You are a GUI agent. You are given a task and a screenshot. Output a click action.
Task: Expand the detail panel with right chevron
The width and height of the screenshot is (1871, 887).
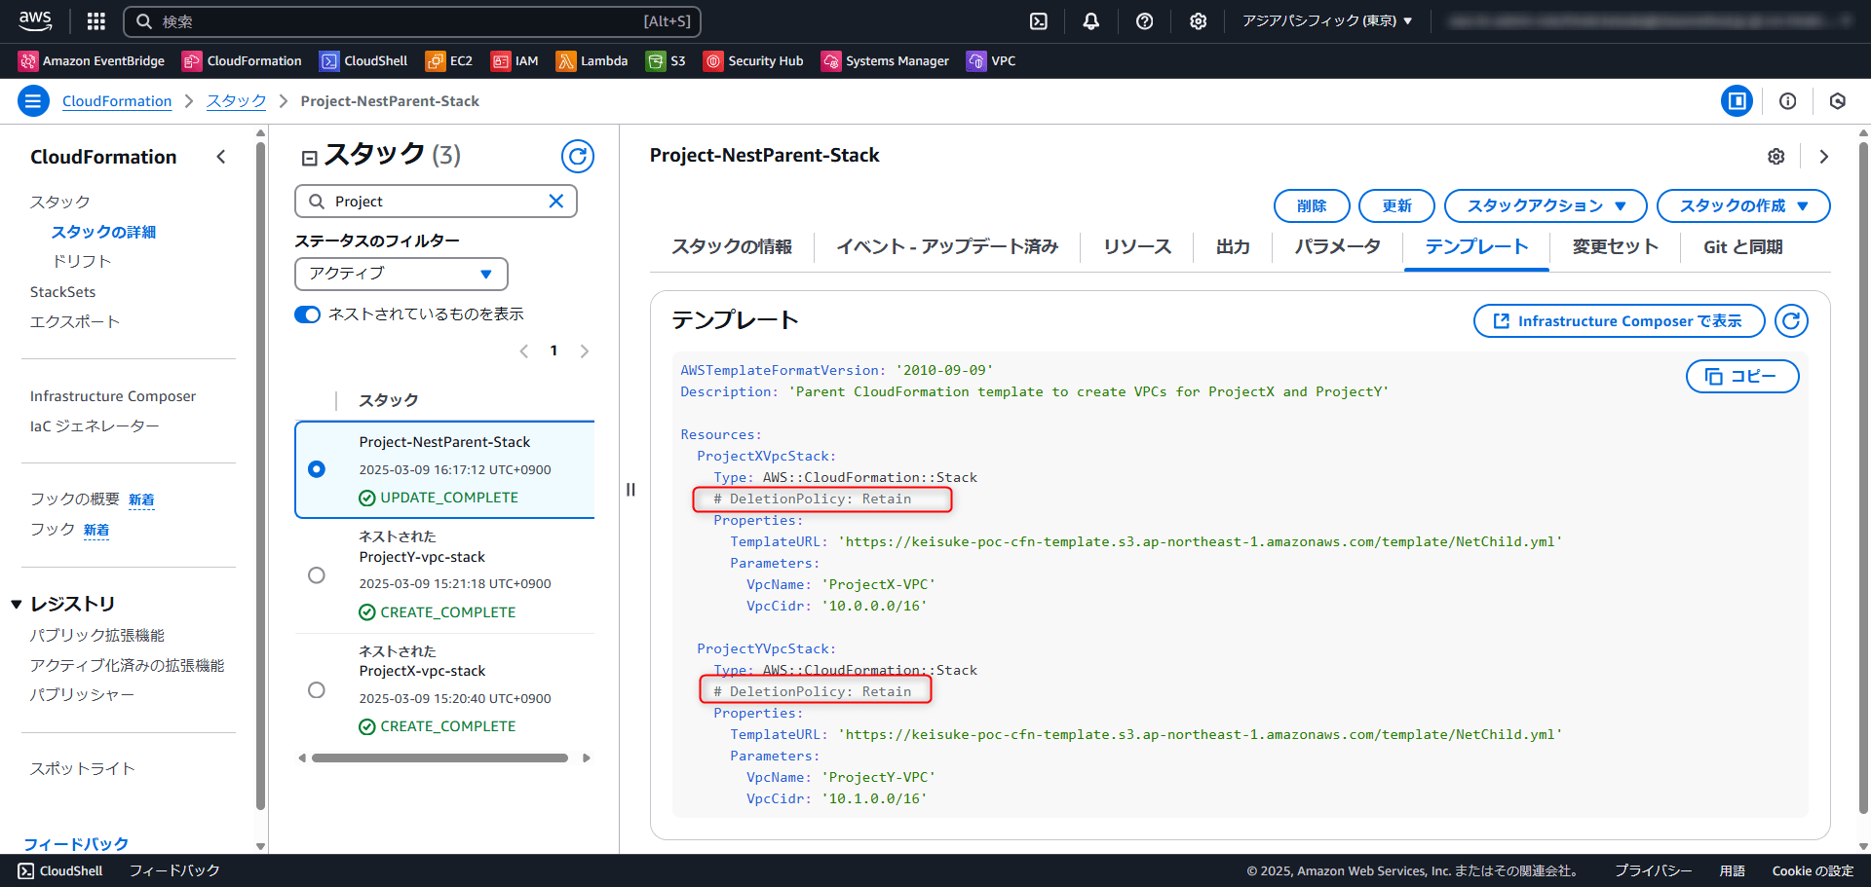(1824, 156)
